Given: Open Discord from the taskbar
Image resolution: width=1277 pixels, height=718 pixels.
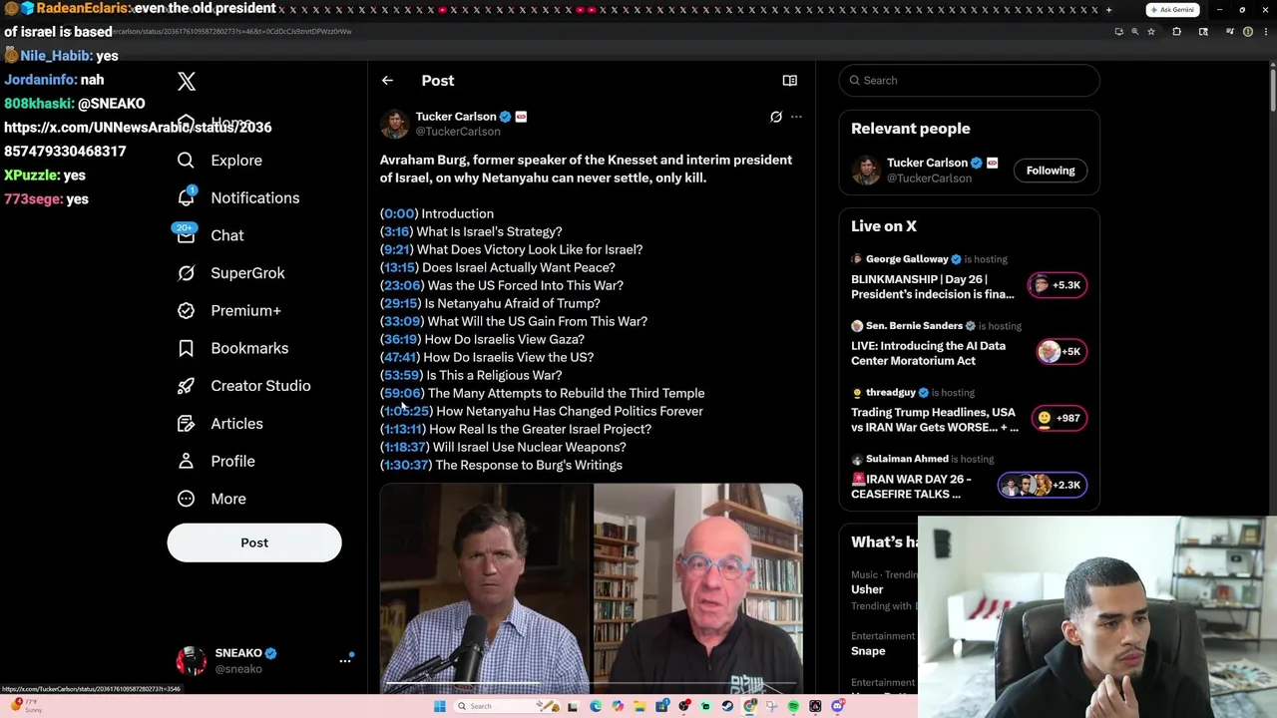Looking at the screenshot, I should [x=837, y=706].
